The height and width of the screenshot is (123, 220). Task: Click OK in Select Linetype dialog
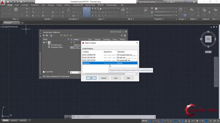91,78
